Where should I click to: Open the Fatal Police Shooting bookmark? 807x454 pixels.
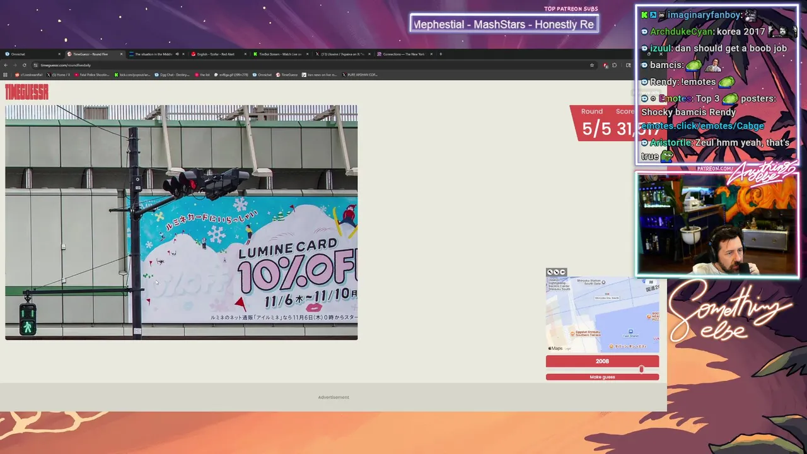(92, 75)
